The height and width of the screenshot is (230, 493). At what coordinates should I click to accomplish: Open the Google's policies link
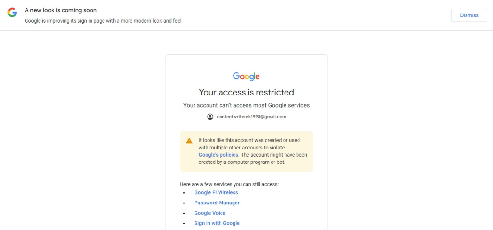[219, 155]
